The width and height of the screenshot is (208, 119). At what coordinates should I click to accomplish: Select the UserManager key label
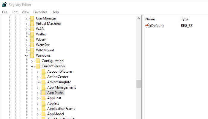click(x=46, y=18)
